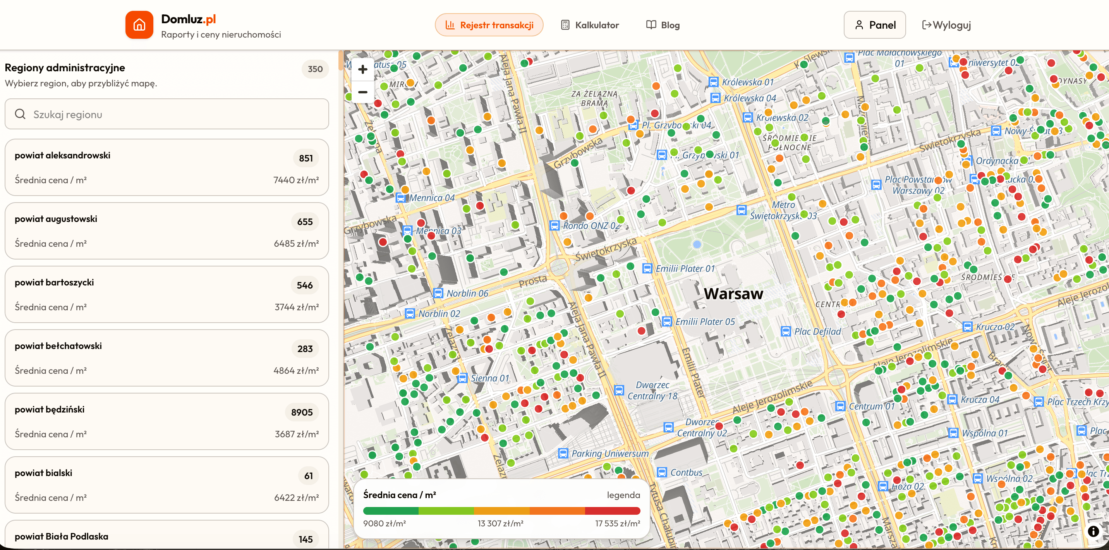
Task: Log out via Wyloguj
Action: [x=946, y=25]
